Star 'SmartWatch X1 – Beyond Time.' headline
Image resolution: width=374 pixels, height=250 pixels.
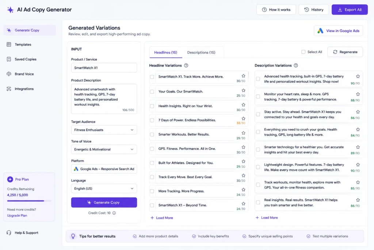243,204
